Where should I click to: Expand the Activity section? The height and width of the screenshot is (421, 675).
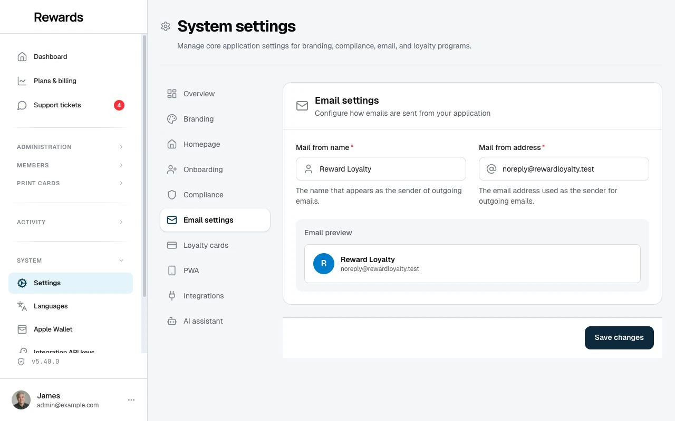[x=71, y=222]
